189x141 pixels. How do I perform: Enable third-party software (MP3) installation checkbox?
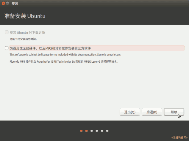(7, 48)
